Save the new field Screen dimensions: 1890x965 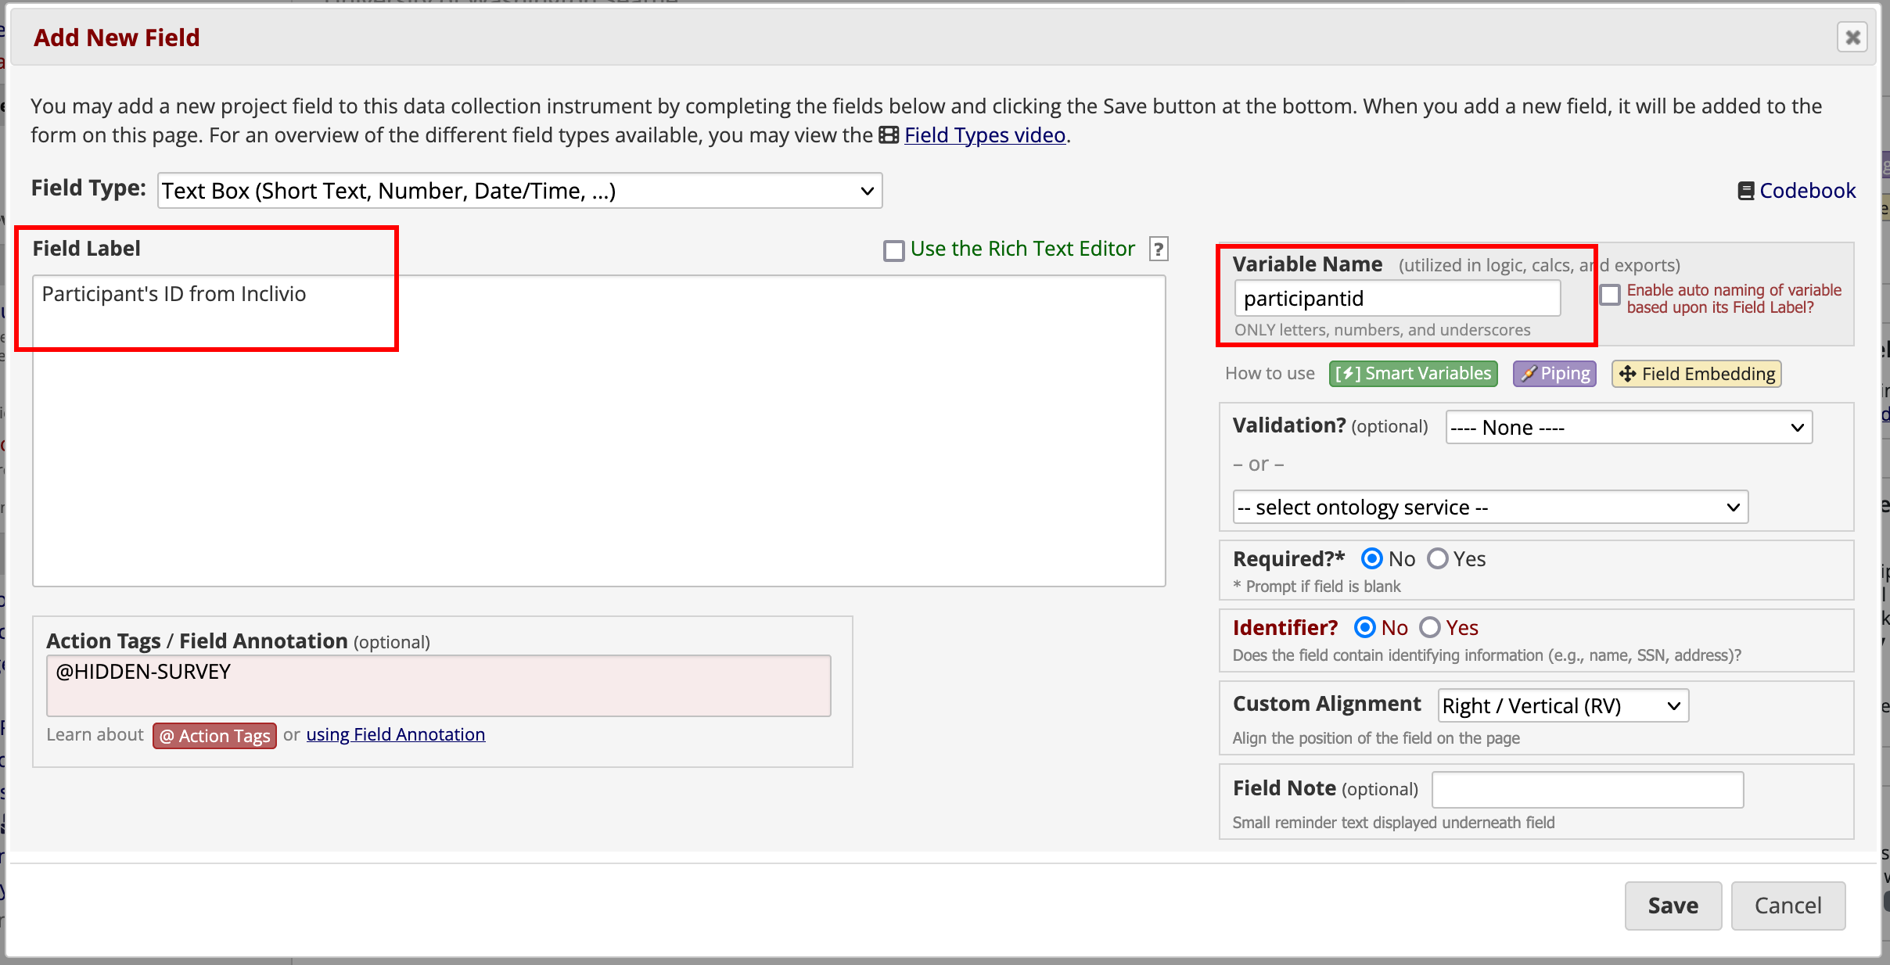coord(1672,905)
